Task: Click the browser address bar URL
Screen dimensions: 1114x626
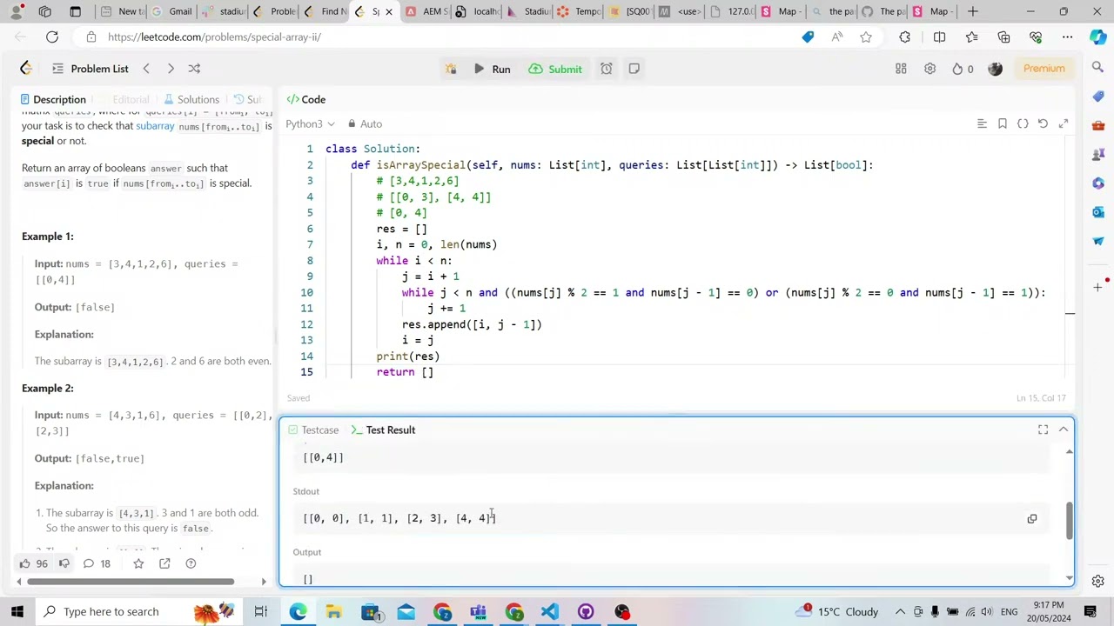Action: coord(214,37)
